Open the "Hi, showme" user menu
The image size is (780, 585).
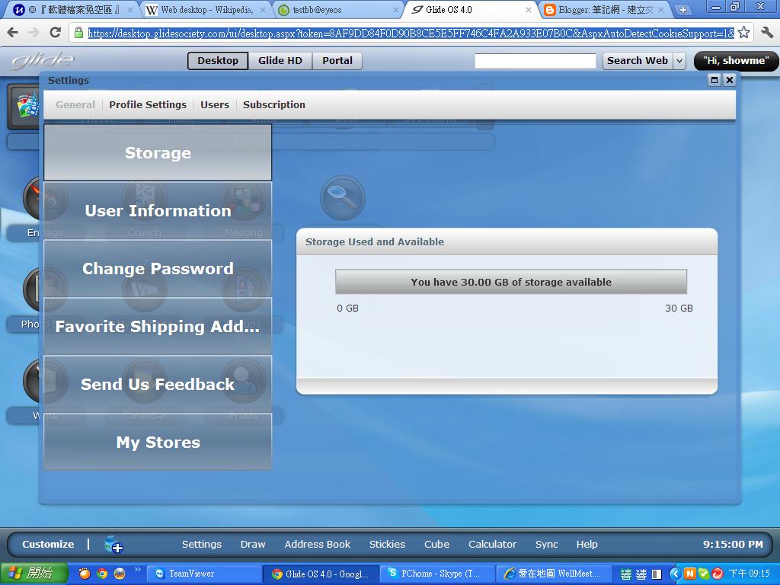coord(737,61)
